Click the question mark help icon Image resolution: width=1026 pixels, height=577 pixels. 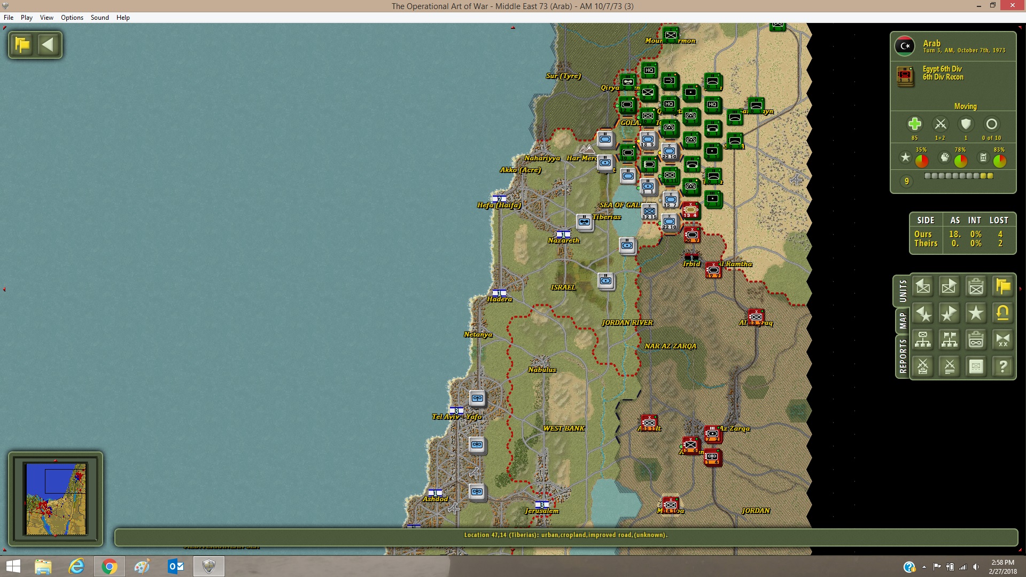coord(1003,367)
